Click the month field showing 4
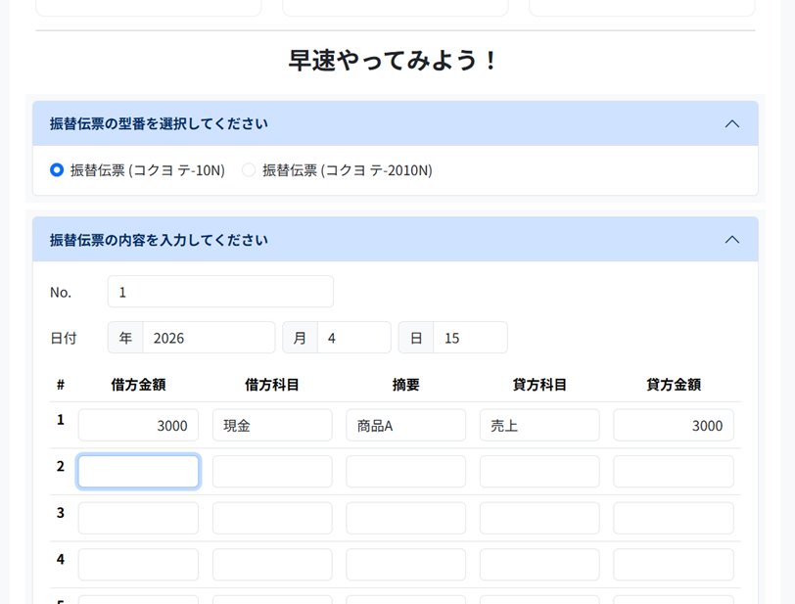The image size is (795, 604). [x=353, y=338]
